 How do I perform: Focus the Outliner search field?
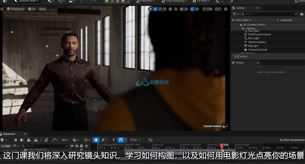269,14
